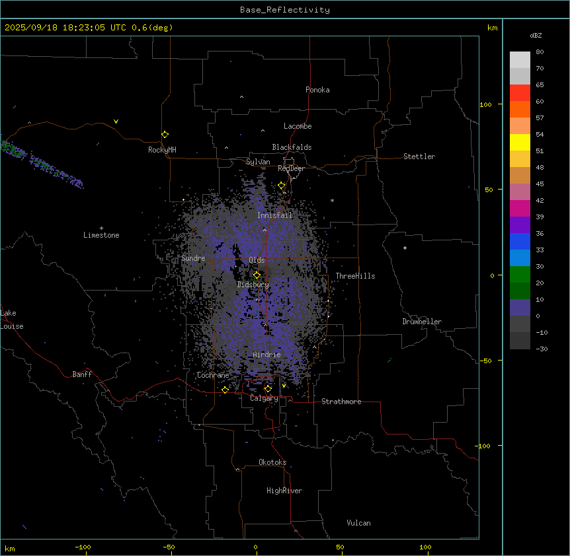Click the timestamp 2025/09/18 18:23:05 UTC
The width and height of the screenshot is (570, 556).
(x=67, y=28)
